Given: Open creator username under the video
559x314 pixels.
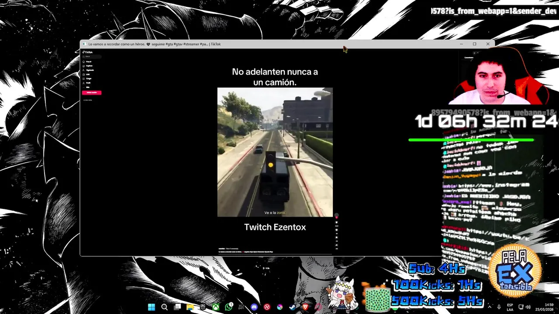Looking at the screenshot, I should (x=221, y=249).
